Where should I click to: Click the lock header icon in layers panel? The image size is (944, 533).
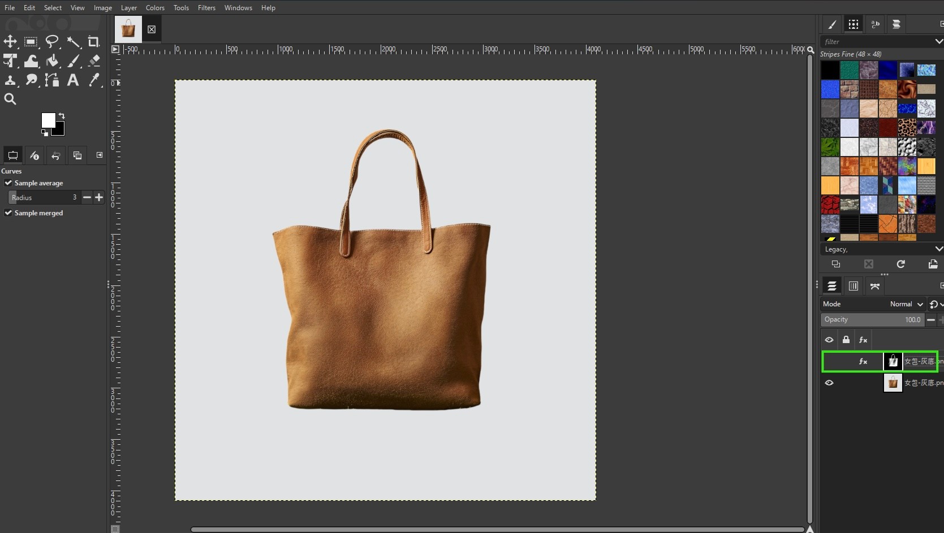(x=846, y=340)
